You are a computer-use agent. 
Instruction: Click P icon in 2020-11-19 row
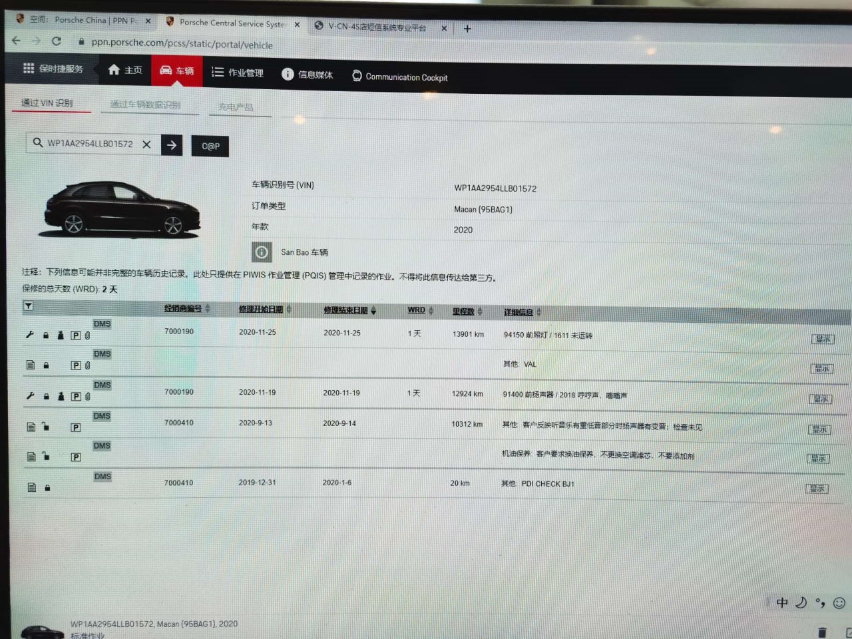pos(76,397)
